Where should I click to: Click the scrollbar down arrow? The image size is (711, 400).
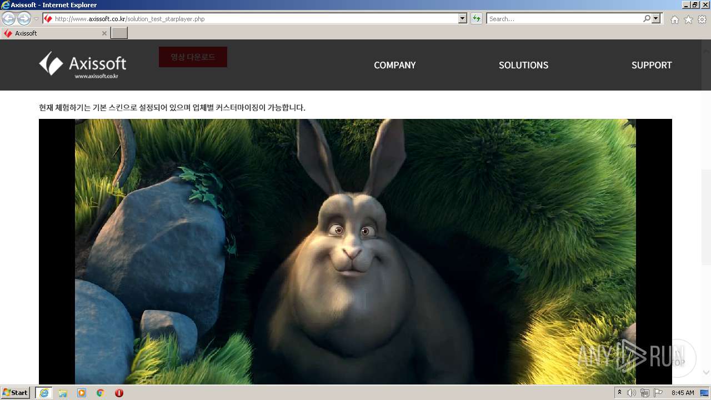coord(706,373)
